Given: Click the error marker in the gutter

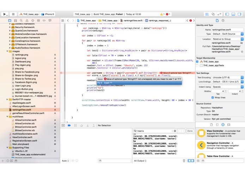Looking at the screenshot, I should [61, 73].
